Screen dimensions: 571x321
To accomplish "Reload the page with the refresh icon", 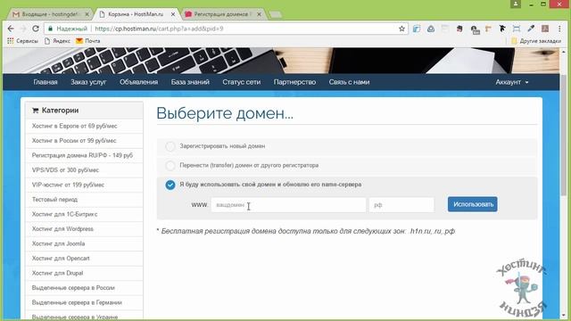I will 36,29.
